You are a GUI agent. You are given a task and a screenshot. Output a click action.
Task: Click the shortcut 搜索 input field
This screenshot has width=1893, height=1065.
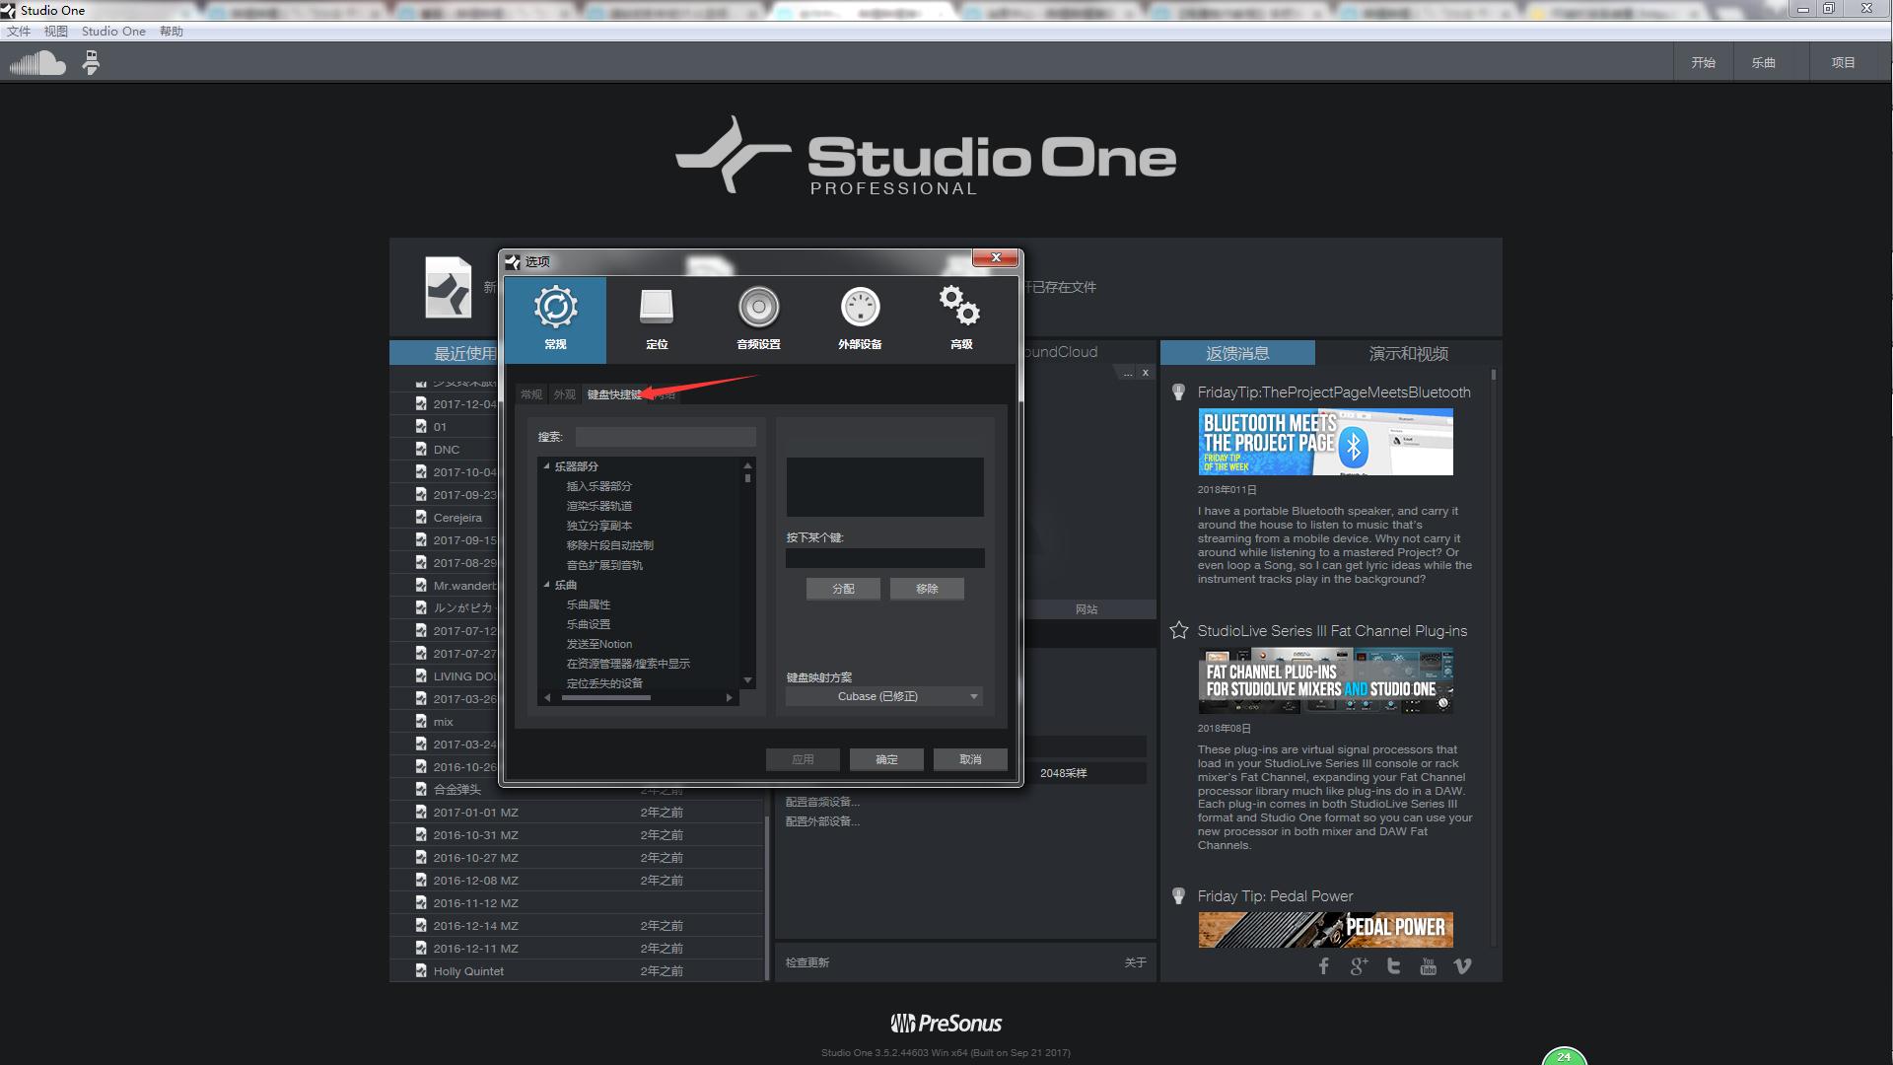666,437
